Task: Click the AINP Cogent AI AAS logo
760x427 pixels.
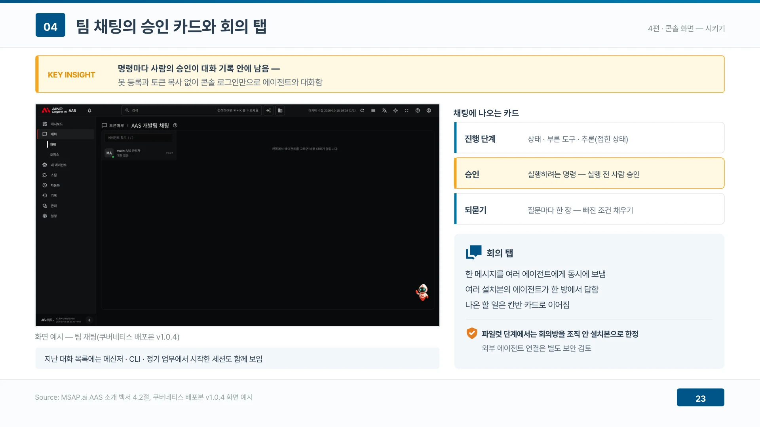Action: 59,110
